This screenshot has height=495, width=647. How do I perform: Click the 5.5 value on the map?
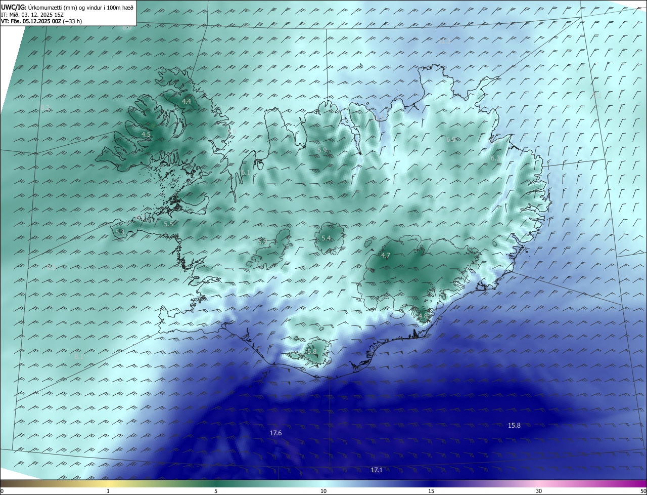(x=168, y=224)
